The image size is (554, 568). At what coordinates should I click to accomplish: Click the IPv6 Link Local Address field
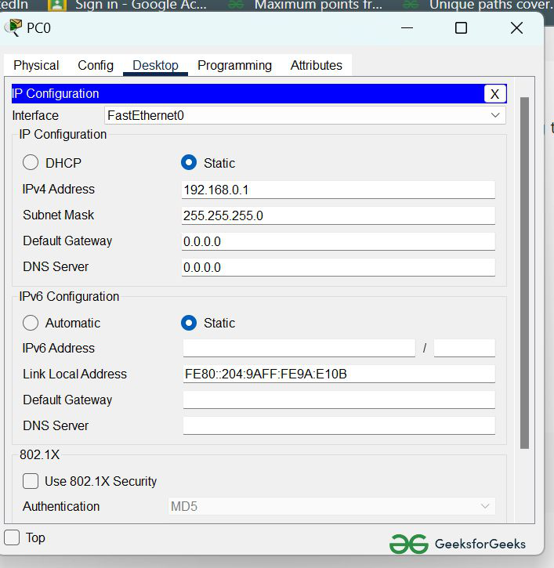click(x=338, y=374)
